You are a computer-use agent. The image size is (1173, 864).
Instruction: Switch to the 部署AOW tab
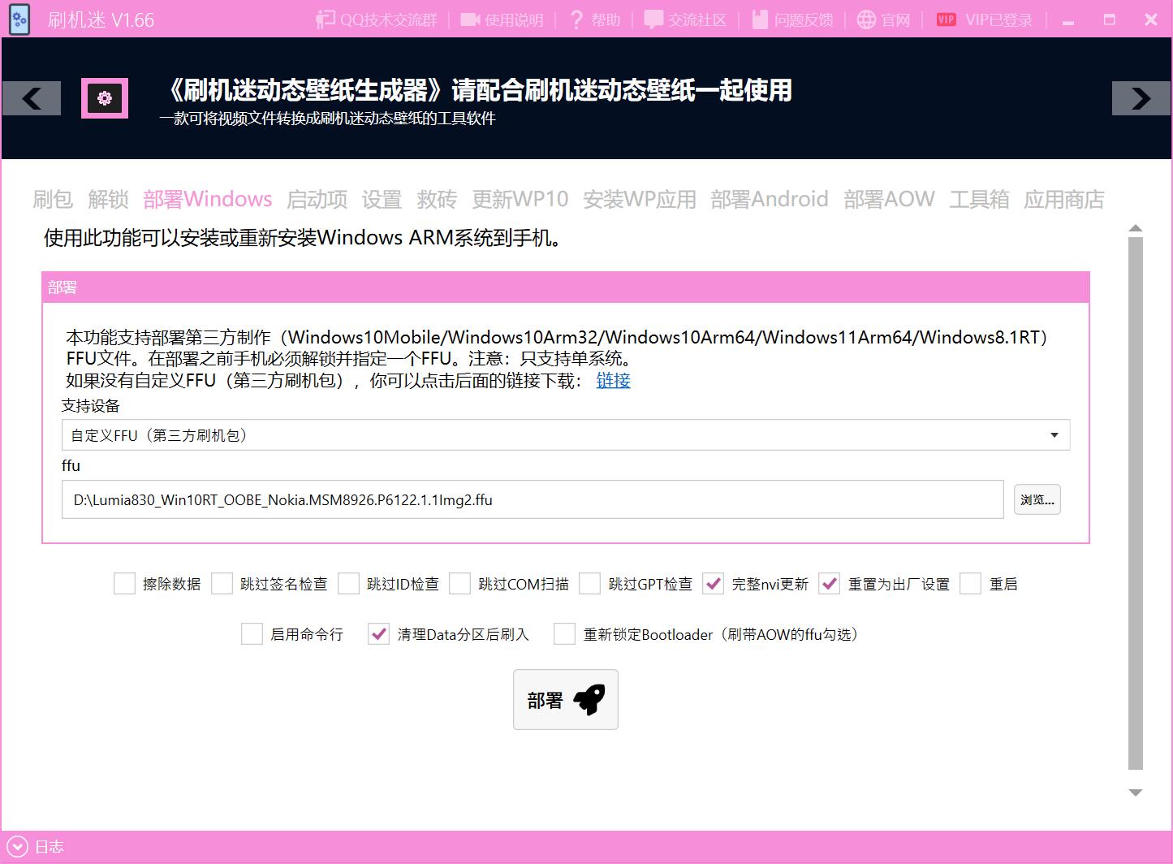point(889,199)
